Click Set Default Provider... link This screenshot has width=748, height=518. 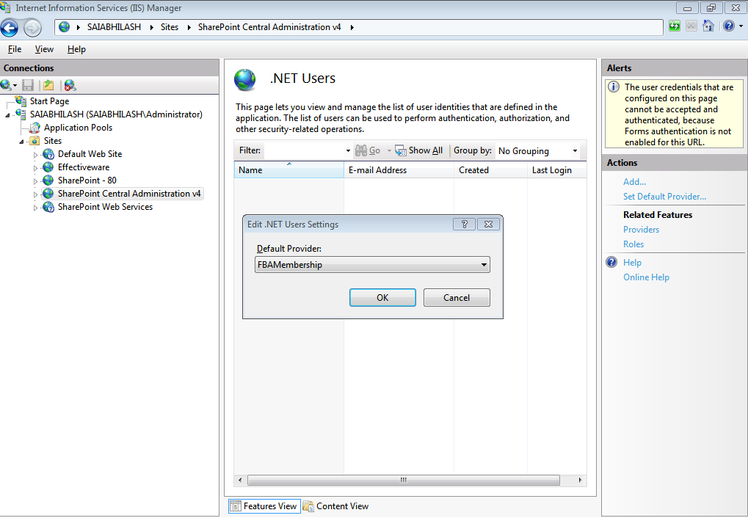[x=664, y=197]
